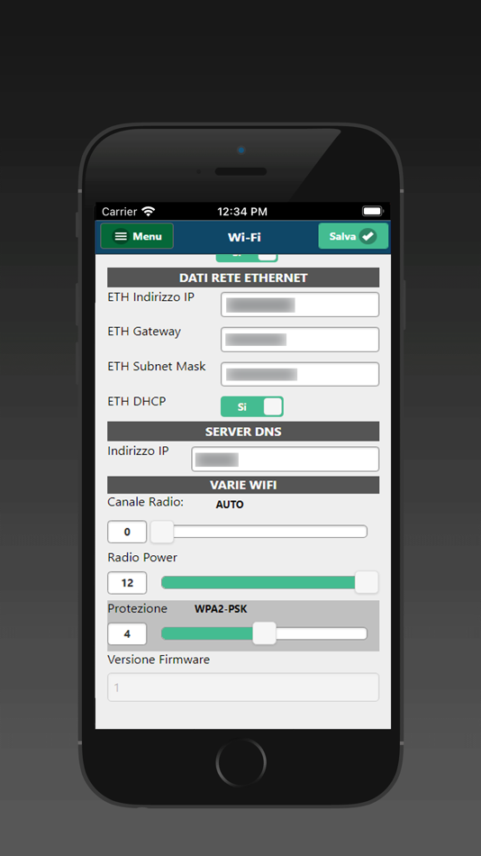
Task: Click the Salva checkmark icon
Action: [368, 236]
